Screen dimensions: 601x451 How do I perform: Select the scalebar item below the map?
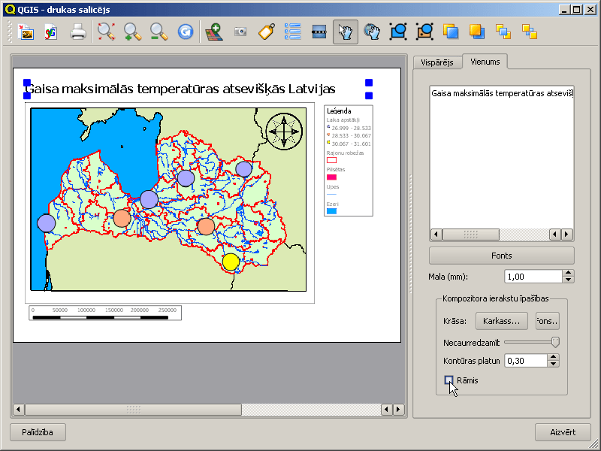pos(105,313)
